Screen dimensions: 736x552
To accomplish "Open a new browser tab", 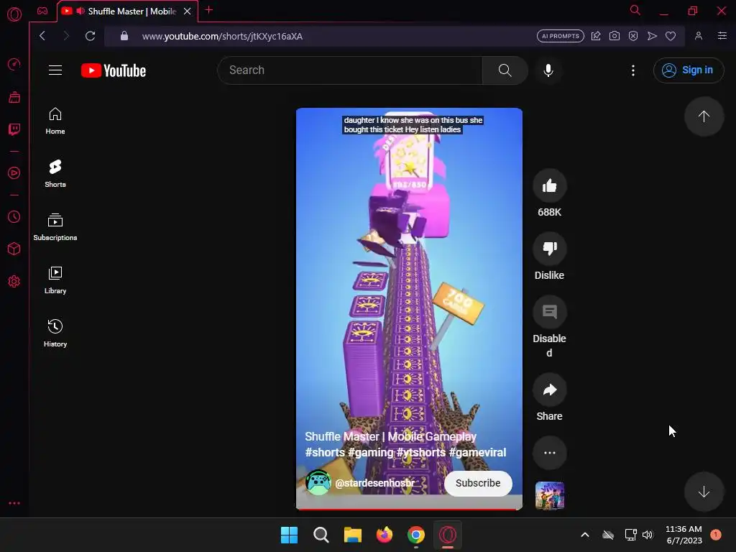I will 209,10.
